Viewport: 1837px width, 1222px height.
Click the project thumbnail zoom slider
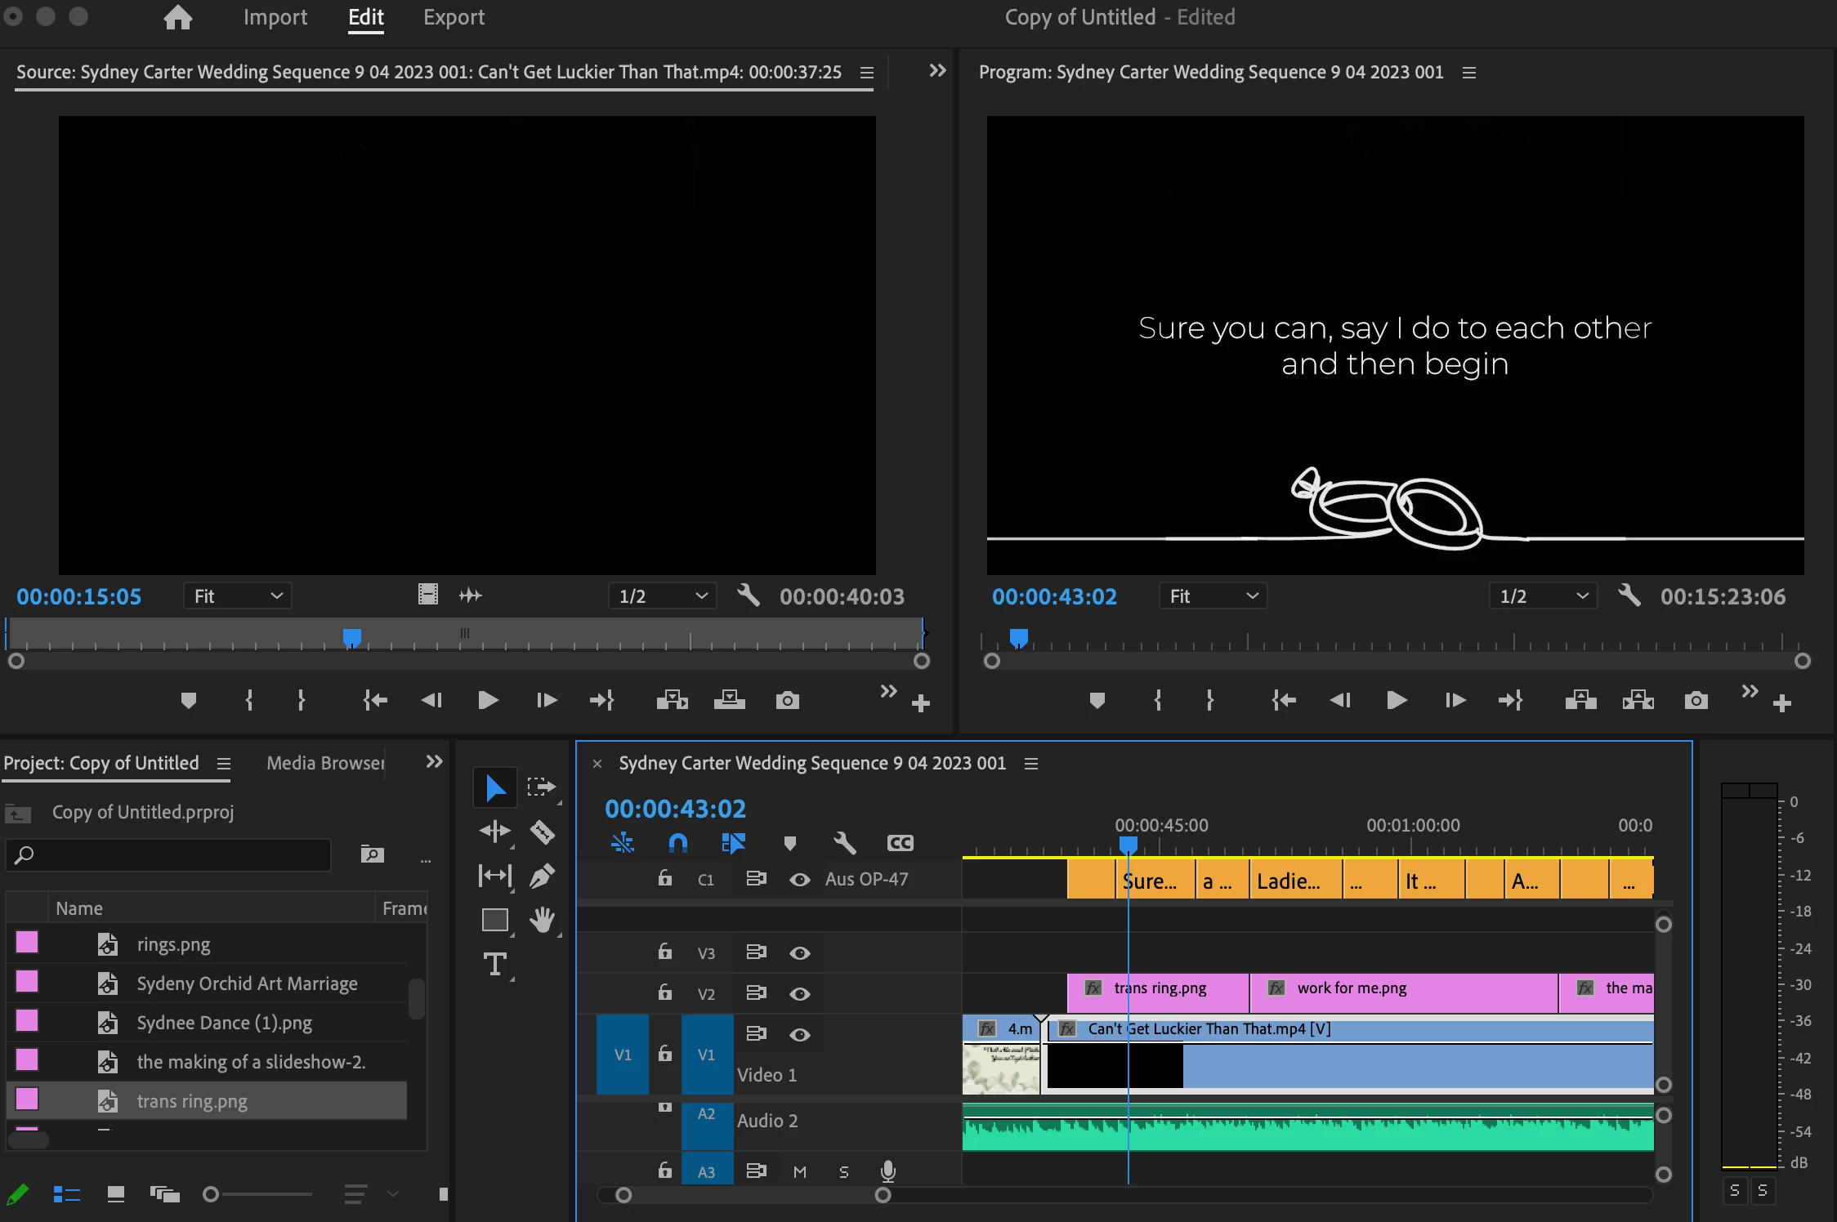coord(211,1194)
